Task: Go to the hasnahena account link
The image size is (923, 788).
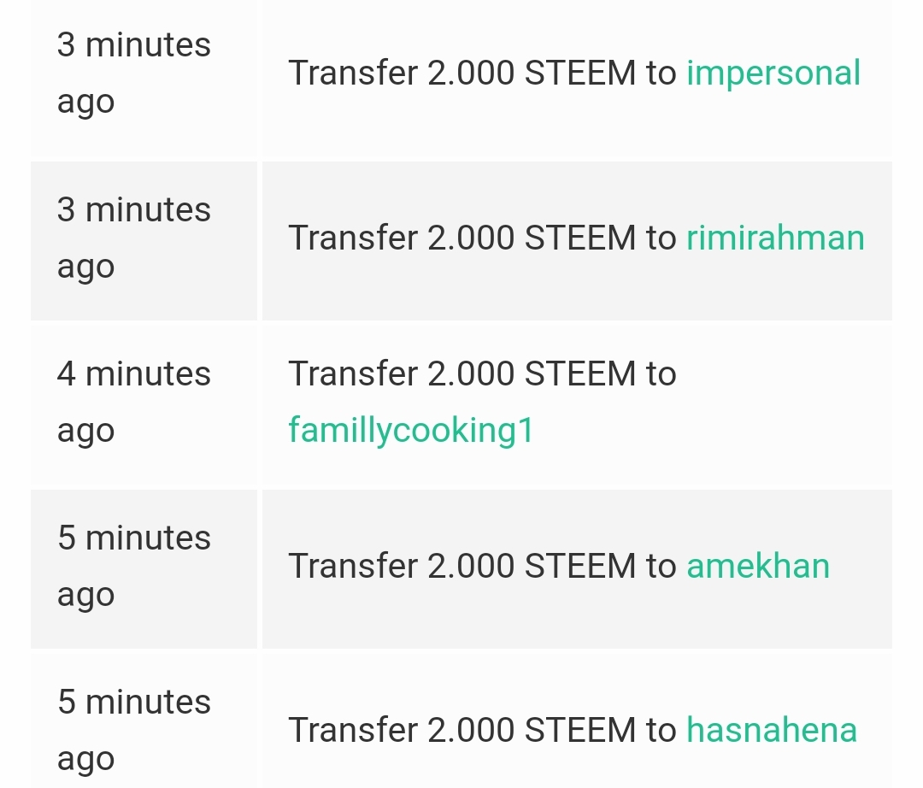Action: tap(772, 730)
